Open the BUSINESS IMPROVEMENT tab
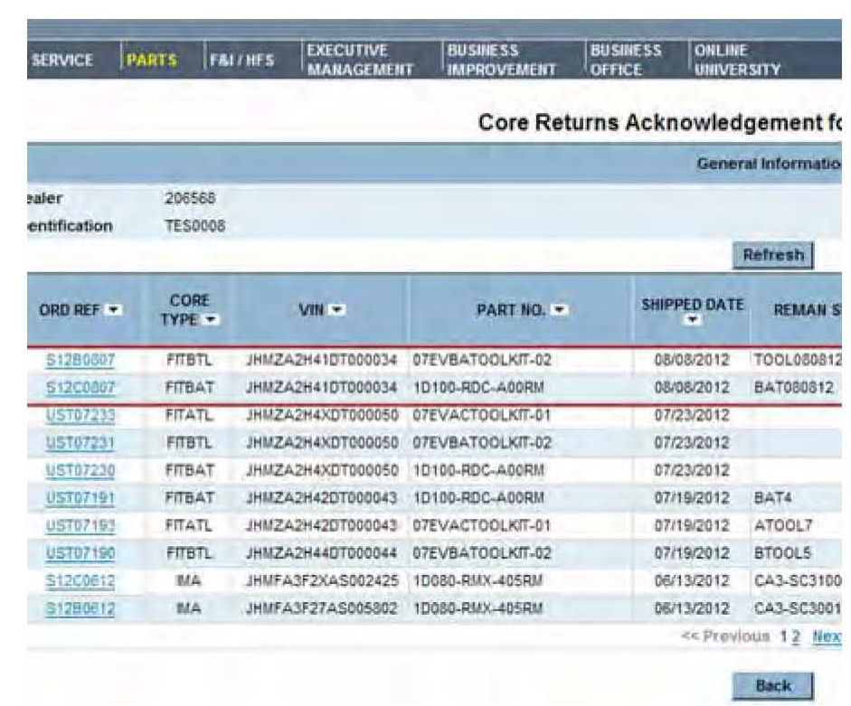Viewport: 851px width, 706px height. coord(503,60)
